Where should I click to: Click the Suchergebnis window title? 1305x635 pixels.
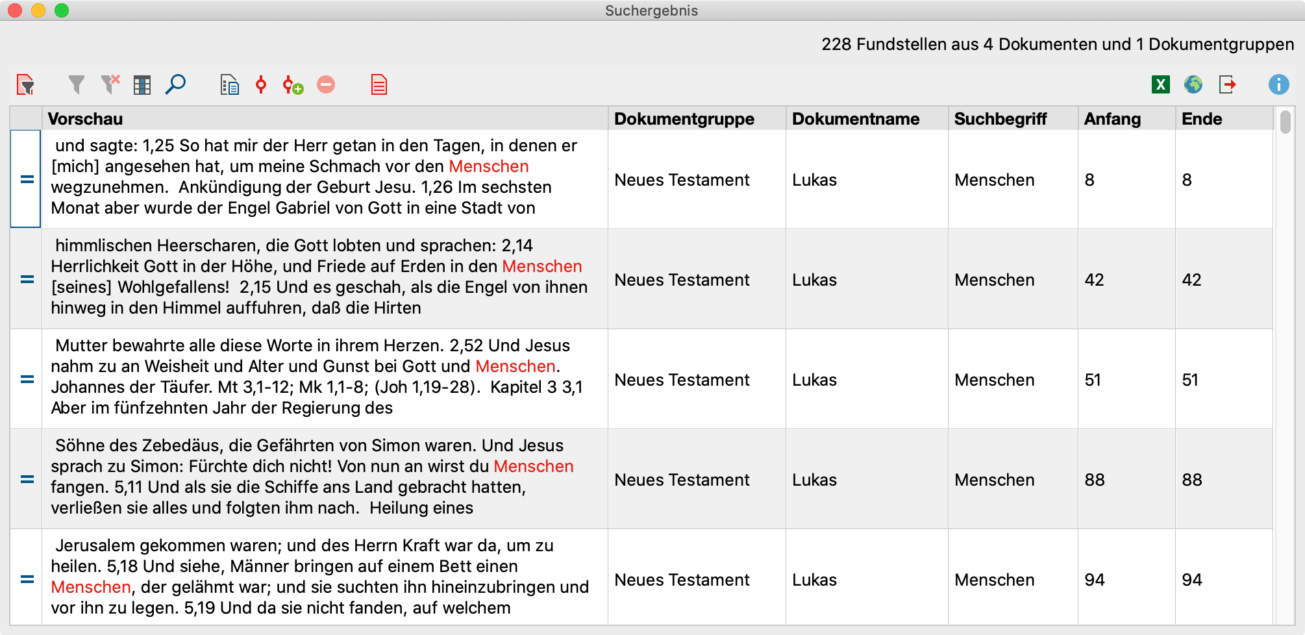click(x=651, y=10)
